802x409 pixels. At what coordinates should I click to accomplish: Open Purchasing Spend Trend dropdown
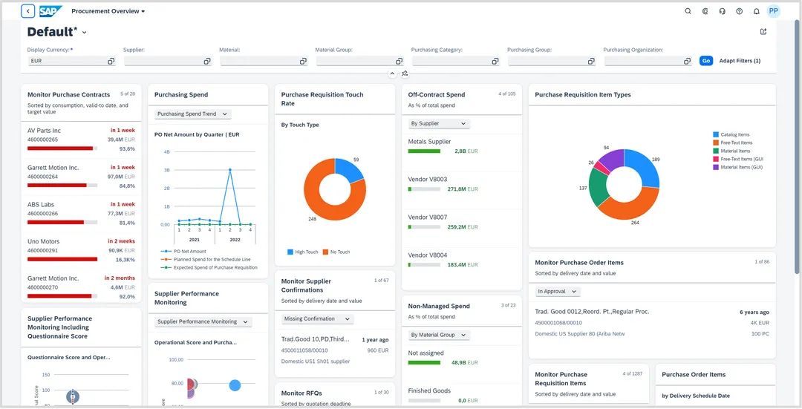pyautogui.click(x=193, y=114)
